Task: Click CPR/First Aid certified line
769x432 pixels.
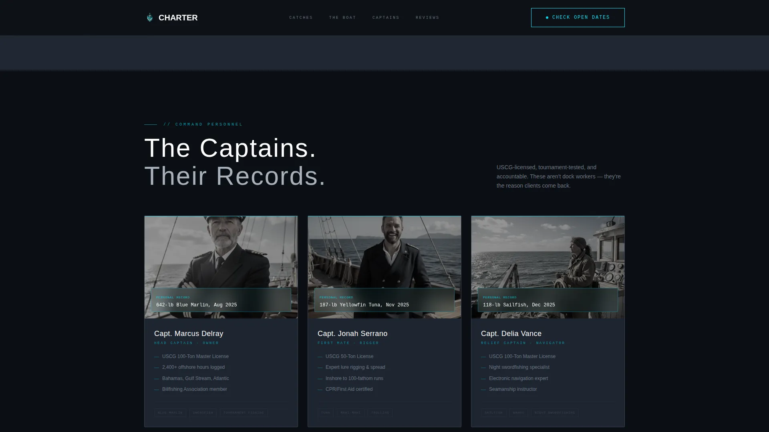Action: click(x=349, y=389)
